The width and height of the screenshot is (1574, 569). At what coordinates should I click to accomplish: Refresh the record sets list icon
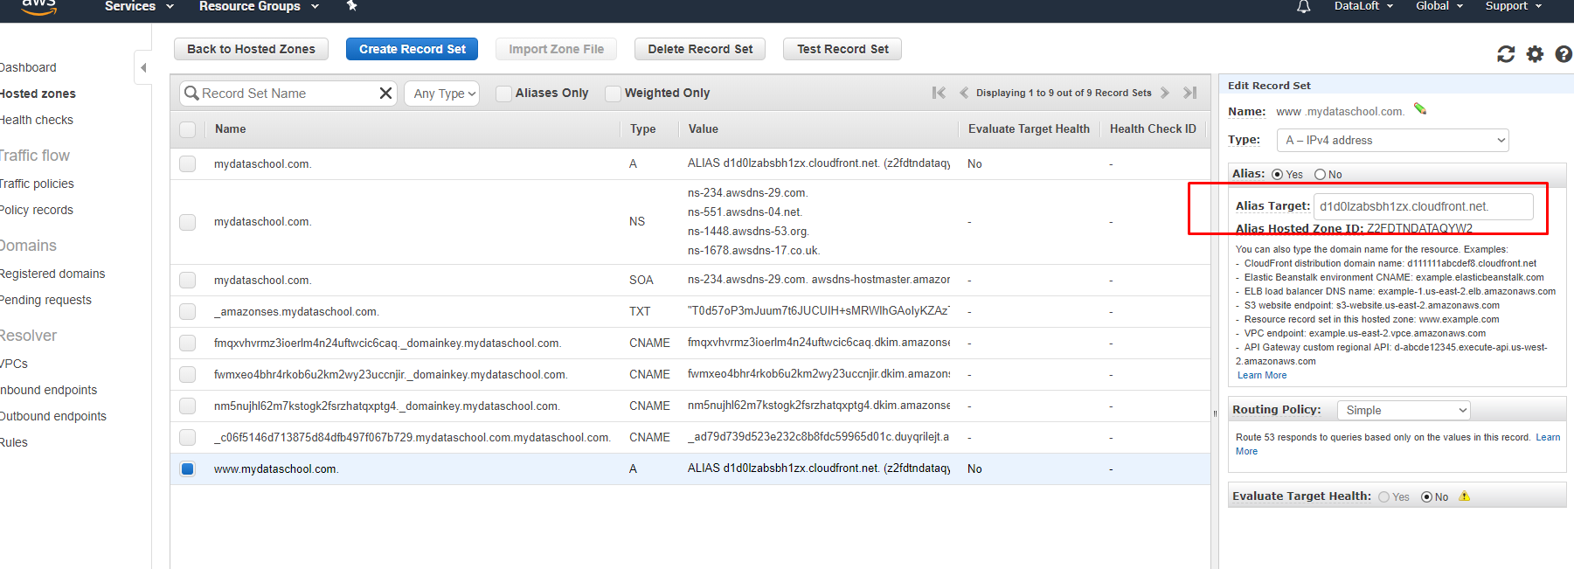[x=1506, y=54]
